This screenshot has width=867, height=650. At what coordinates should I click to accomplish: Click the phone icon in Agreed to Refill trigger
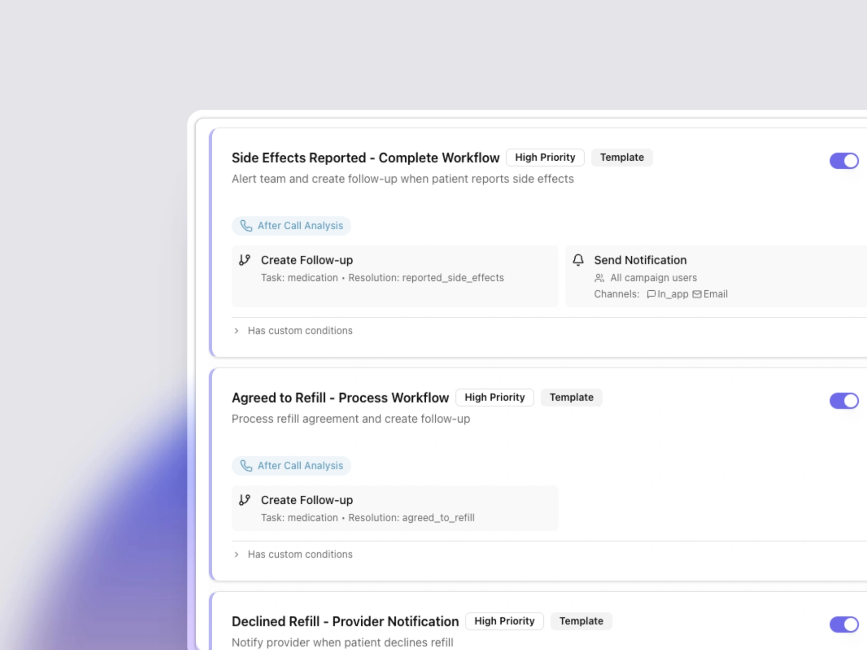point(247,465)
